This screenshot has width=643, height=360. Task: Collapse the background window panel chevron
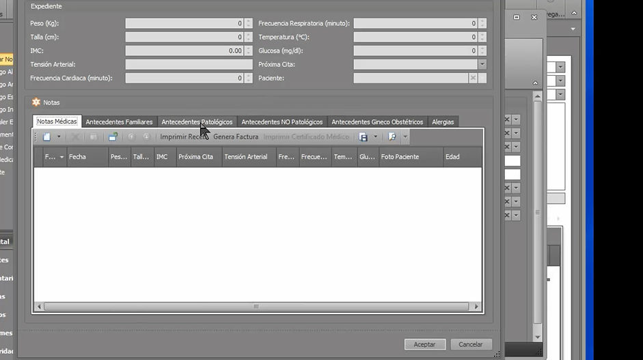click(535, 83)
